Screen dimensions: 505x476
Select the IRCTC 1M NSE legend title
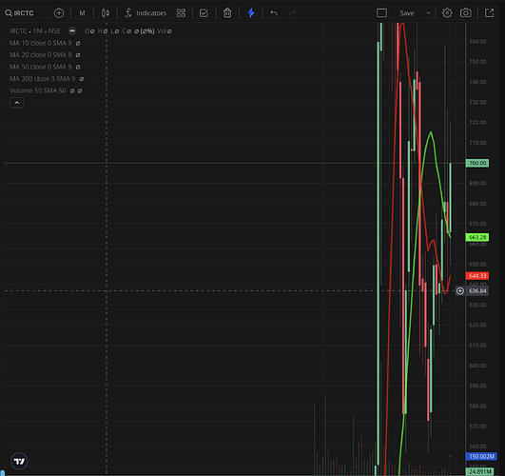[35, 31]
